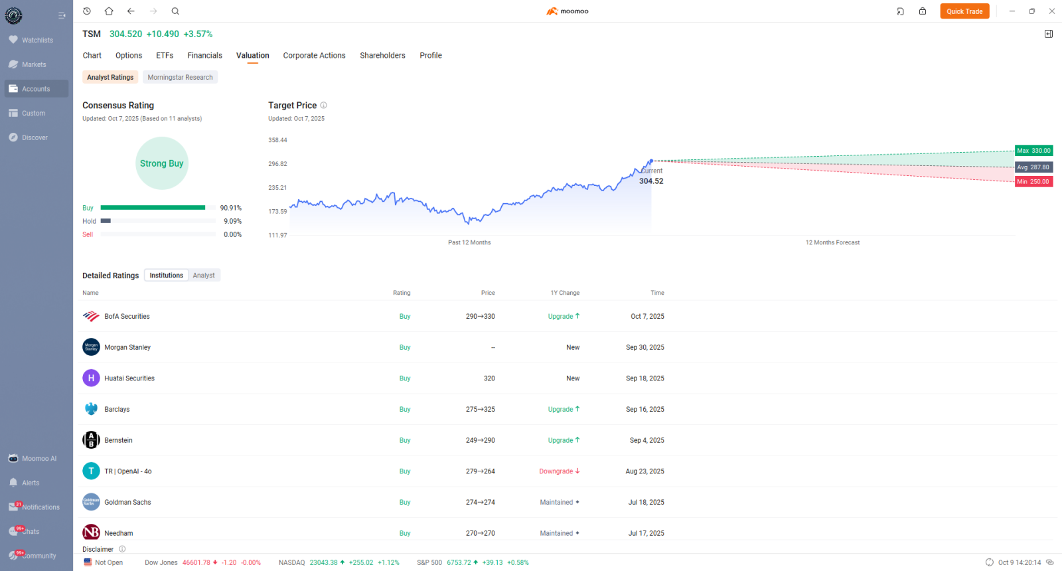Image resolution: width=1062 pixels, height=571 pixels.
Task: Switch to Corporate Actions tab
Action: click(314, 56)
